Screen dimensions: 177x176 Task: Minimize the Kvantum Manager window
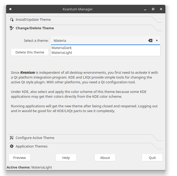coord(145,9)
